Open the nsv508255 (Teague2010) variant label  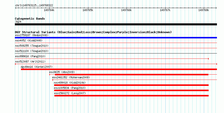32,46
